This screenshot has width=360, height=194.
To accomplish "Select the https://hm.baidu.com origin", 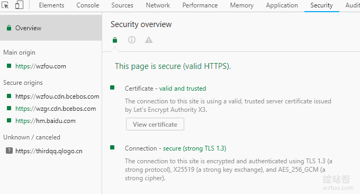I will [x=46, y=121].
